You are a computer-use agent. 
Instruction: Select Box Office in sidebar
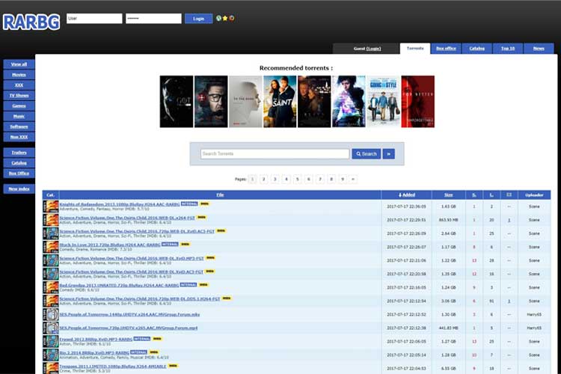click(19, 174)
